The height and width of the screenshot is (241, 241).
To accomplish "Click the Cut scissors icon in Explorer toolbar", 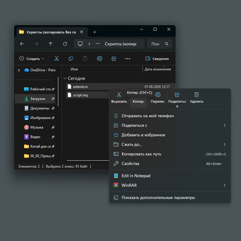I will [x=57, y=58].
